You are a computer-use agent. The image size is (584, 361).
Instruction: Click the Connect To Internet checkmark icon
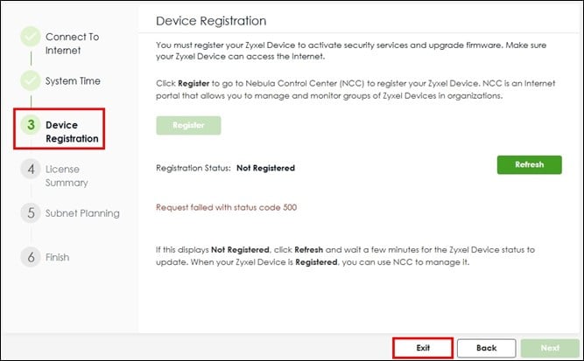31,37
